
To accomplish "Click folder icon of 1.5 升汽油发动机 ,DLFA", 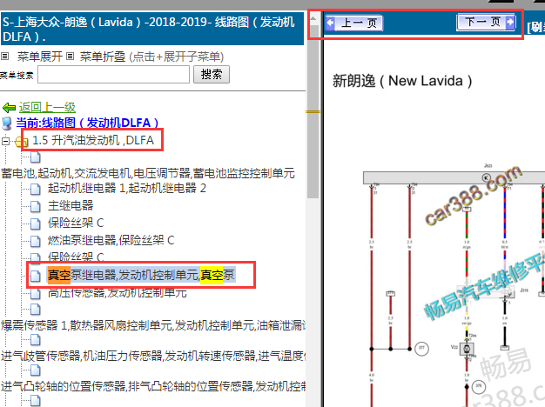I will point(22,142).
